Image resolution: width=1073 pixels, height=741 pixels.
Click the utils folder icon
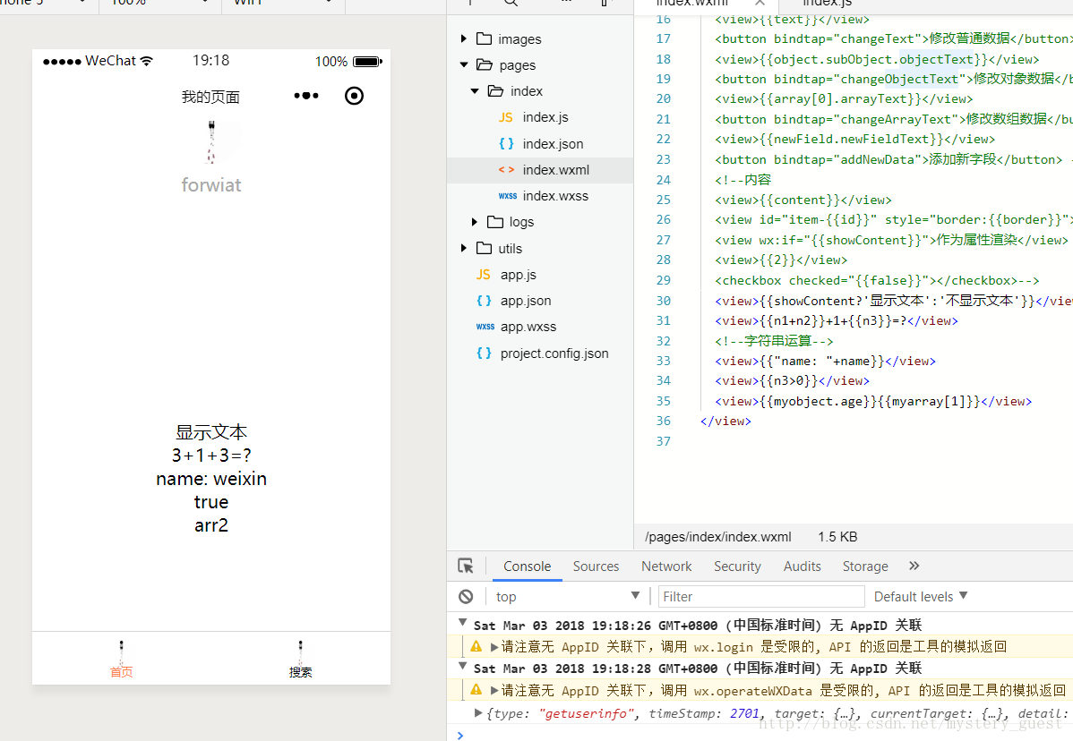[484, 248]
